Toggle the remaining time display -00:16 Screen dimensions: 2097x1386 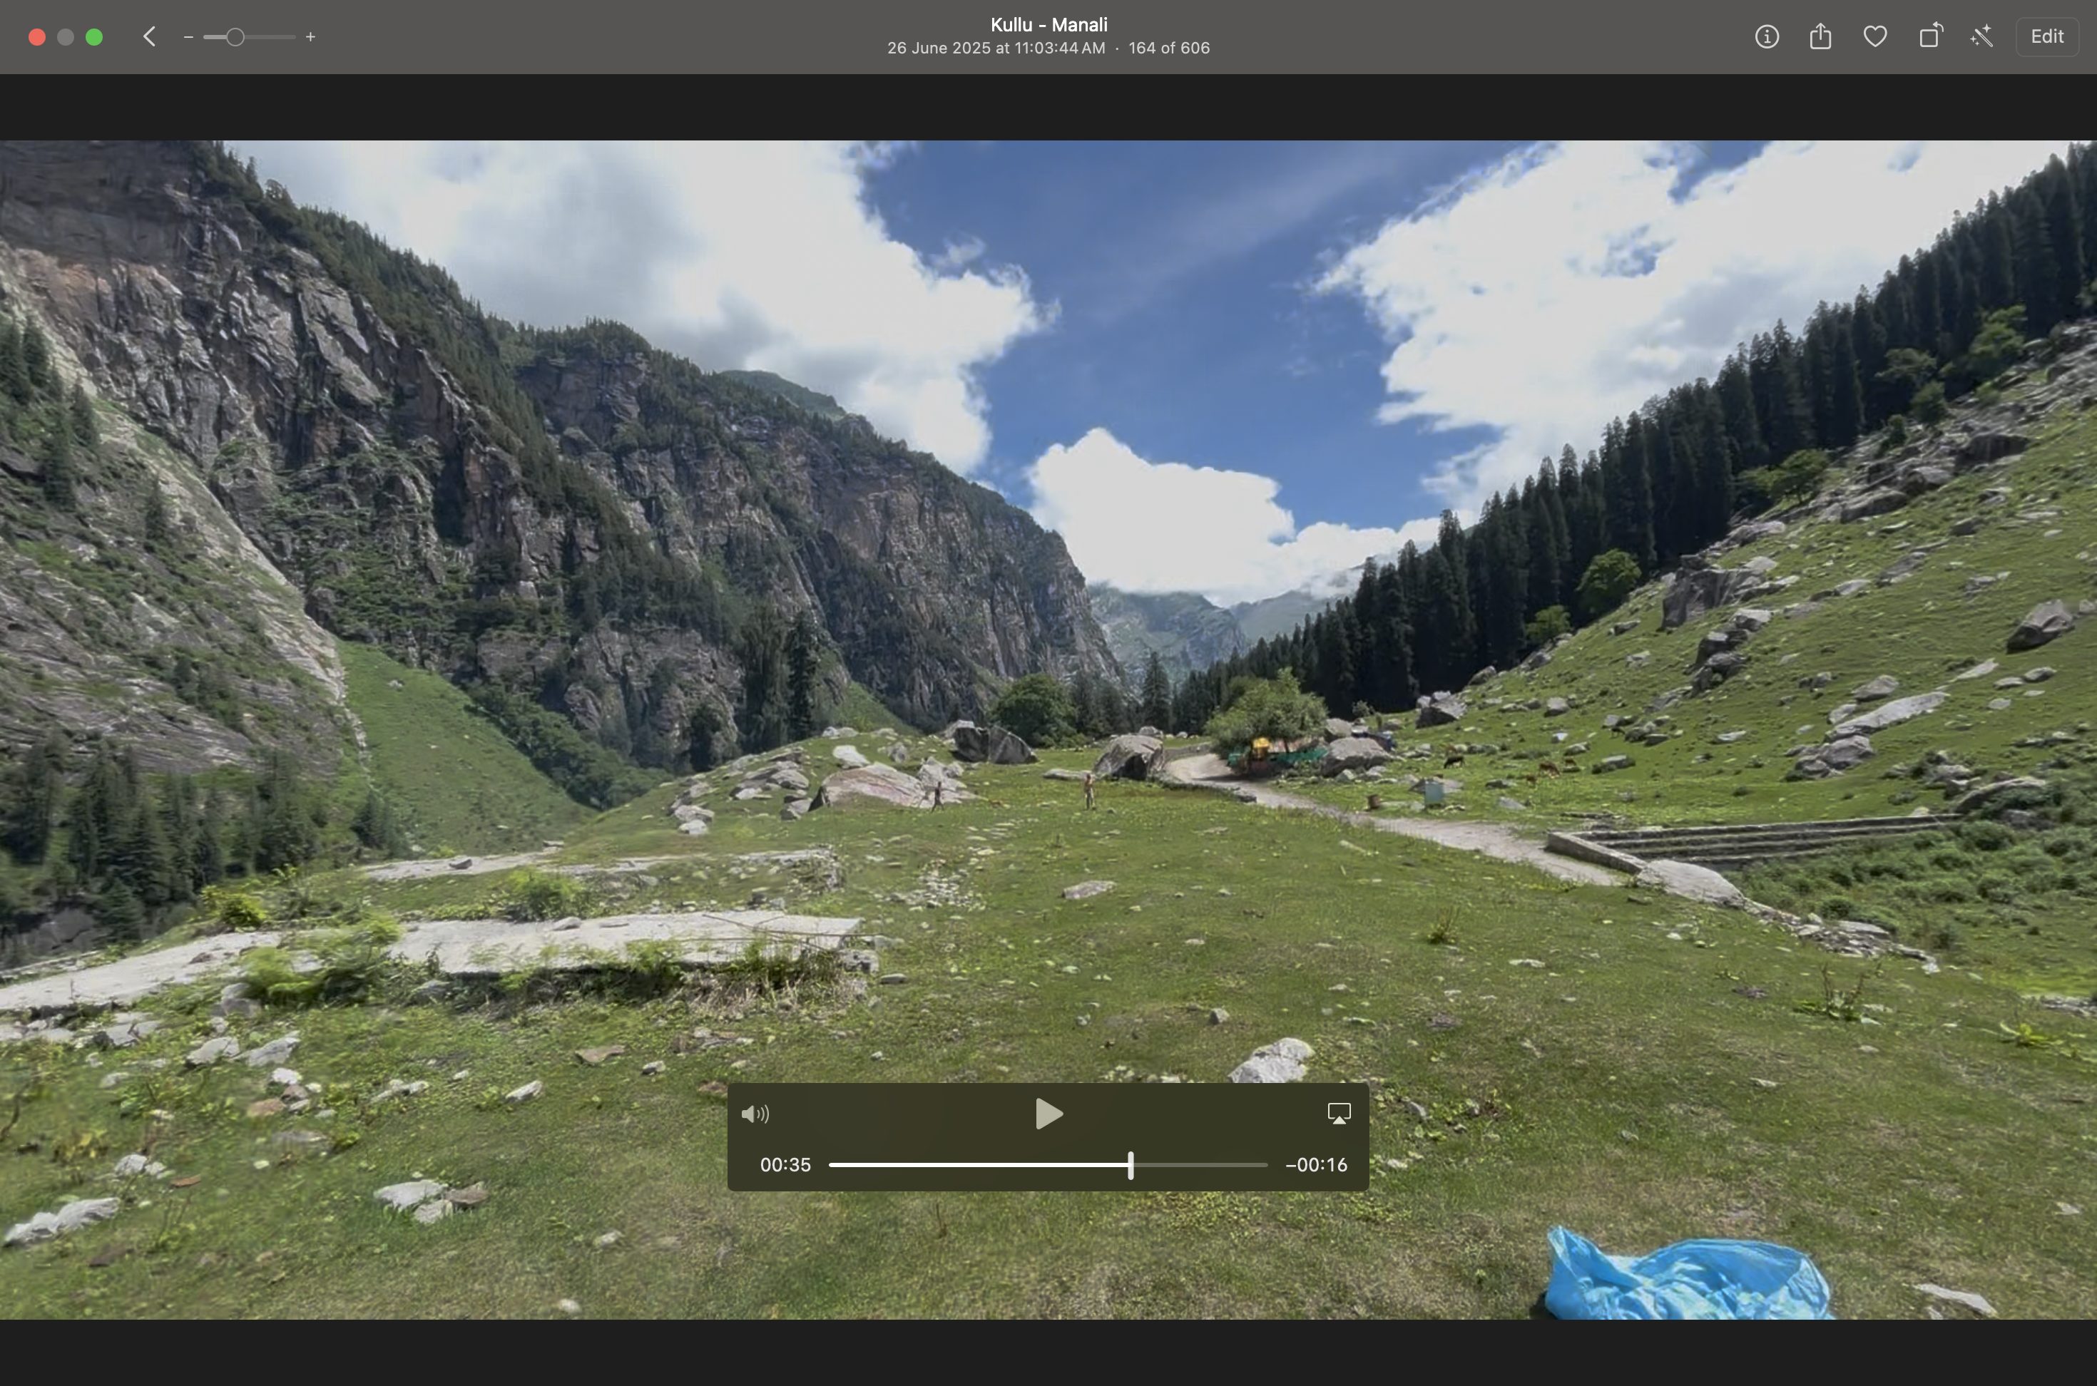click(x=1317, y=1165)
